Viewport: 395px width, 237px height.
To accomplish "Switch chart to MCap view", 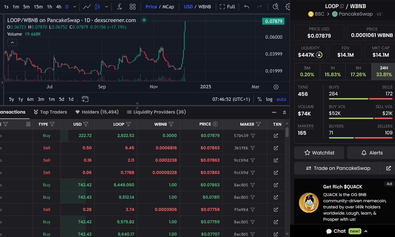I will pyautogui.click(x=168, y=7).
